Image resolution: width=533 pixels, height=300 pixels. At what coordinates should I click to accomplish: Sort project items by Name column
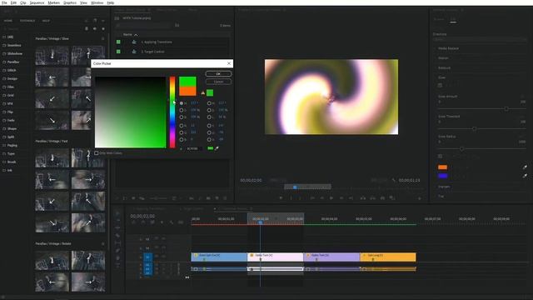click(127, 35)
